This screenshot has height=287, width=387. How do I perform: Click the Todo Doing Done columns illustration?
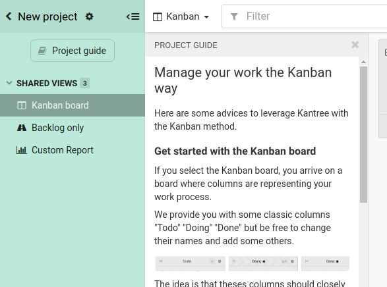coord(252,263)
